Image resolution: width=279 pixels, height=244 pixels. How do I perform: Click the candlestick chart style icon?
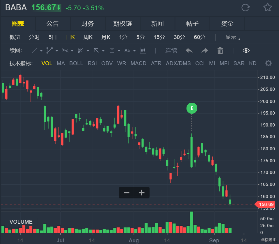tap(143, 51)
